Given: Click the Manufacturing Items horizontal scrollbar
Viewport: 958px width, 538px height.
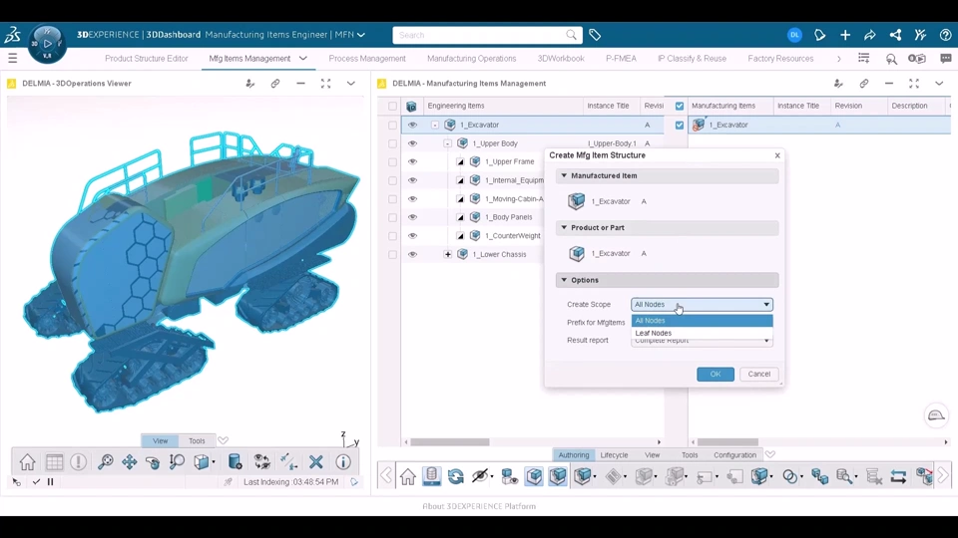Looking at the screenshot, I should 728,442.
